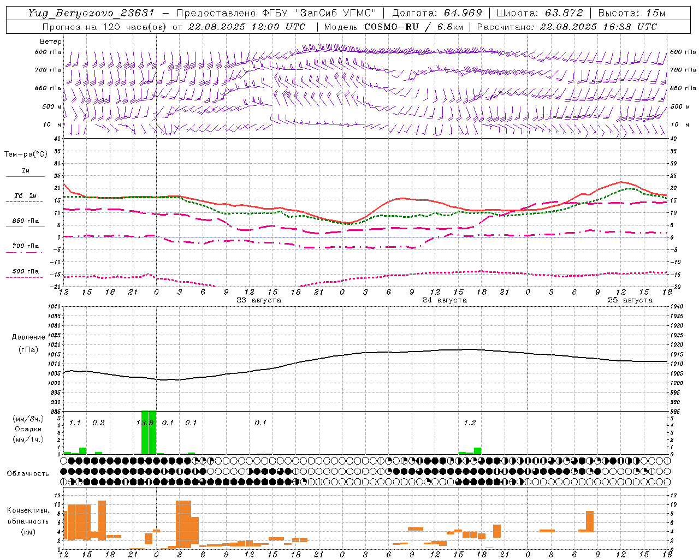The width and height of the screenshot is (699, 559).
Task: Click the 1.1 precipitation value
Action: [75, 423]
